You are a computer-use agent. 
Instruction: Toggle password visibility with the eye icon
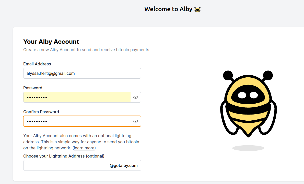tap(136, 97)
